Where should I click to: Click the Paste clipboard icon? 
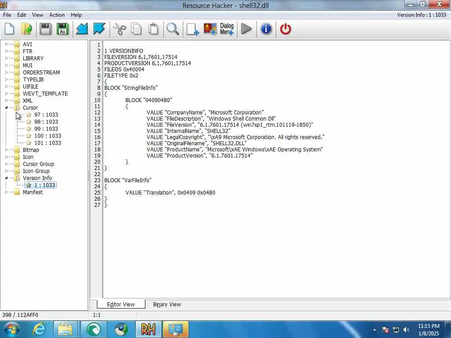(154, 29)
